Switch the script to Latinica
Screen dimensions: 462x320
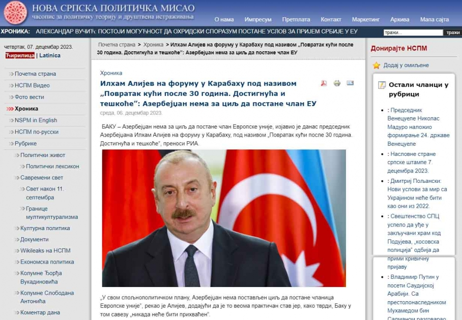tap(50, 55)
